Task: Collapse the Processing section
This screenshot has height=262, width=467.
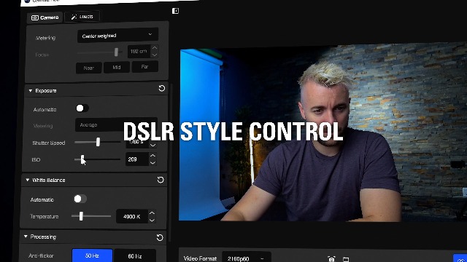Action: point(26,237)
